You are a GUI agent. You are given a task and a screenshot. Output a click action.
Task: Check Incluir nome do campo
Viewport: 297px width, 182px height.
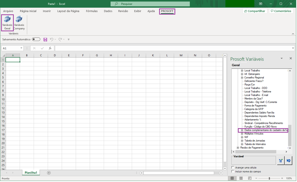click(x=233, y=171)
